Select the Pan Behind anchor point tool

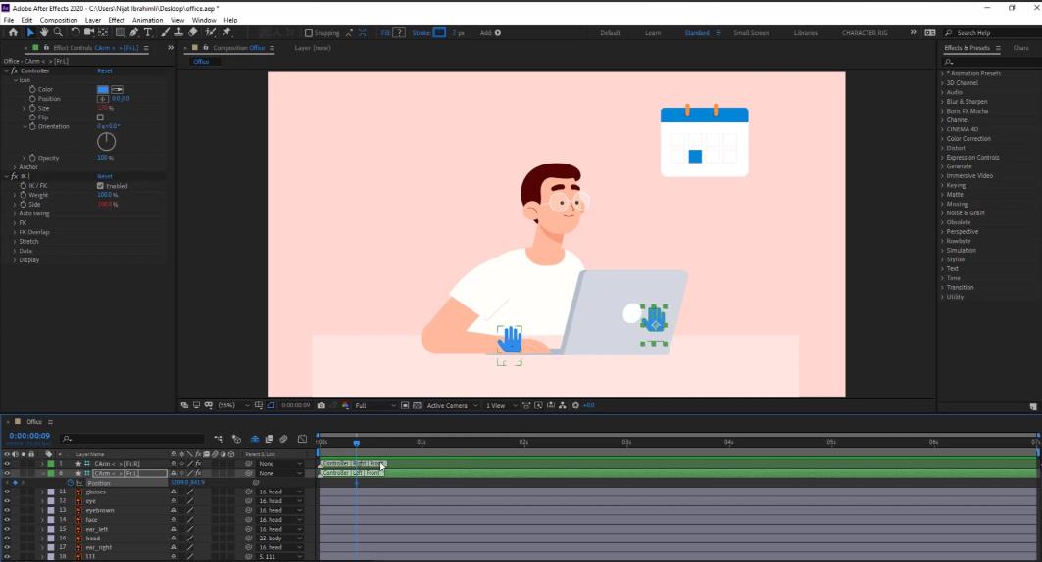coord(103,32)
